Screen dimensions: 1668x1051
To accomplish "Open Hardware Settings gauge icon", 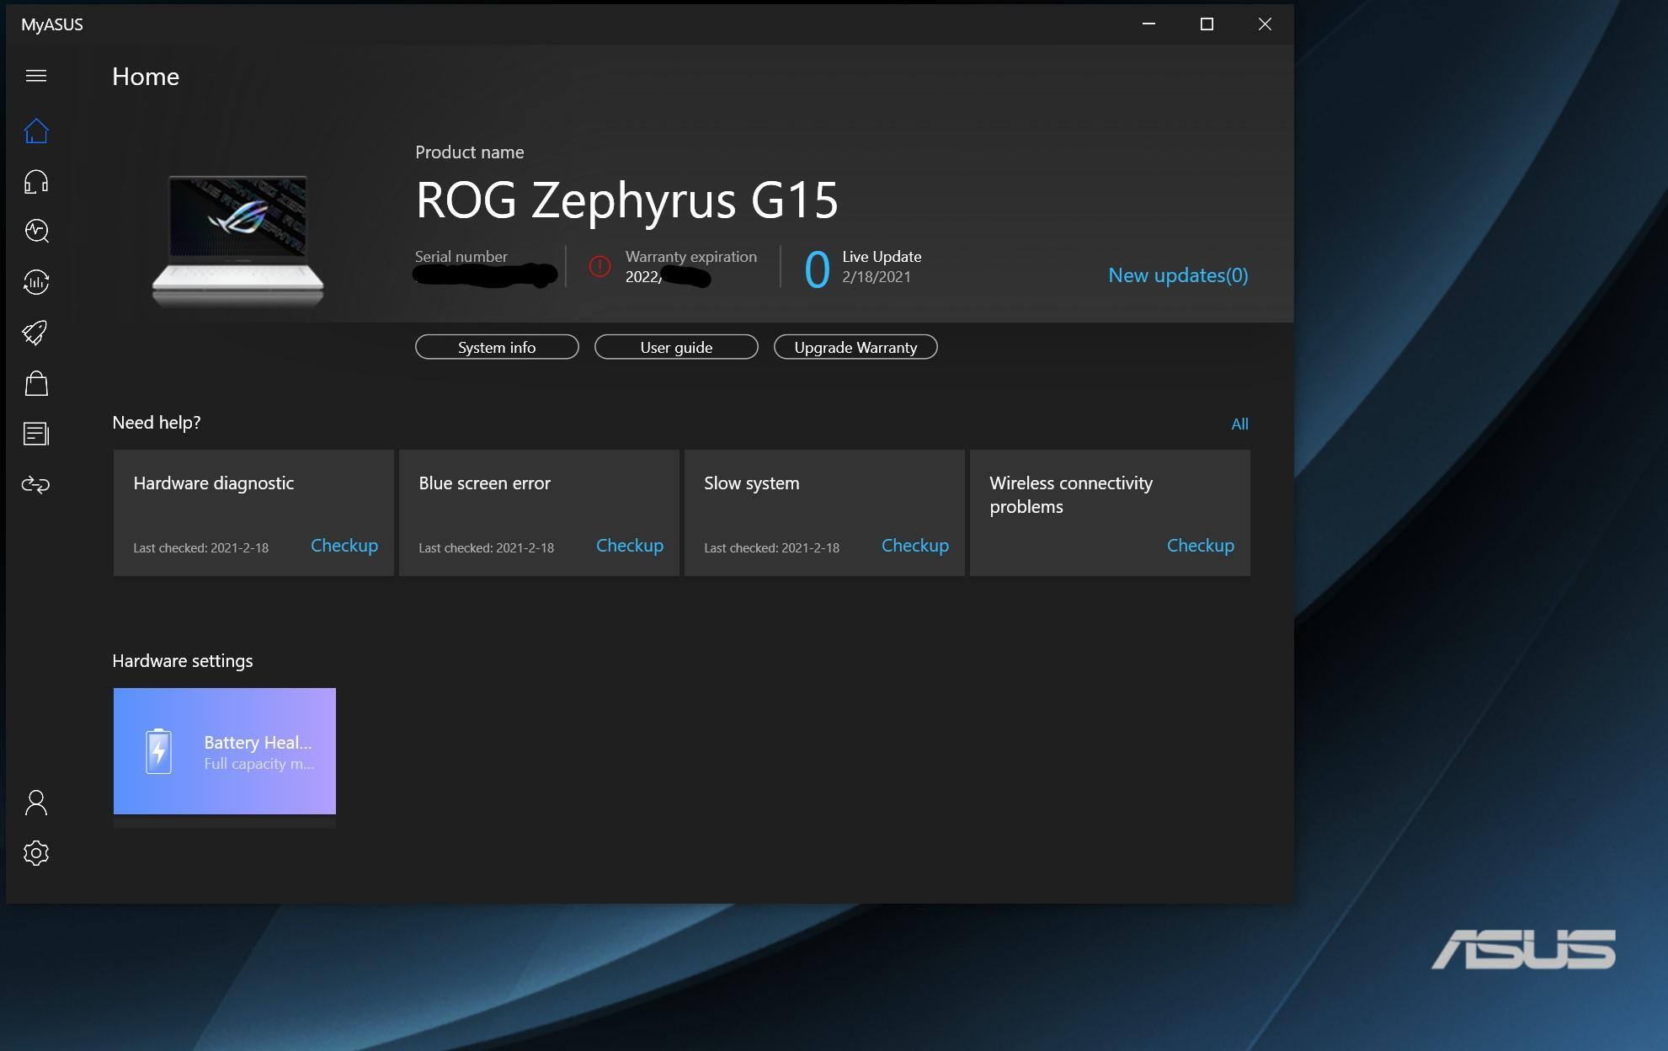I will tap(36, 282).
